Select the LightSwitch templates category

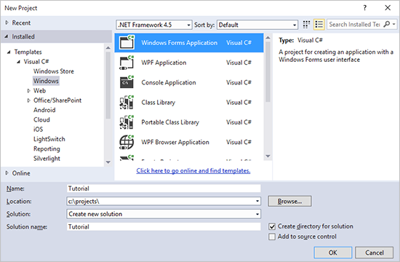[x=49, y=139]
